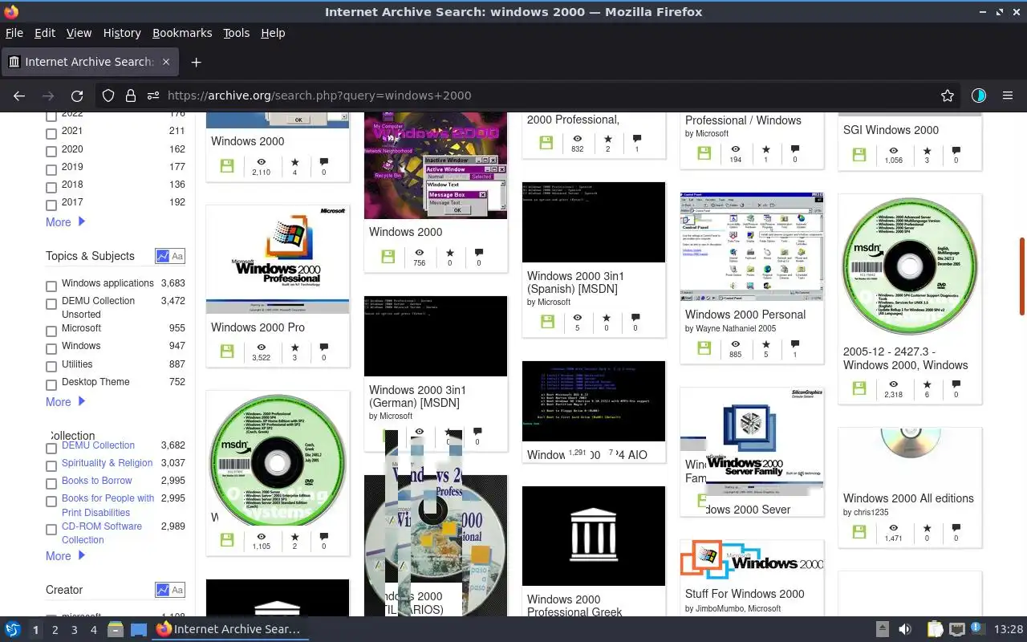
Task: Toggle Topics & Subjects sort-by-count chart icon
Action: pos(163,256)
